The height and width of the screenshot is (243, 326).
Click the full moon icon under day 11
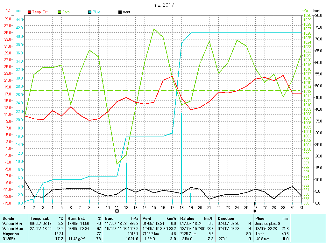(117, 211)
